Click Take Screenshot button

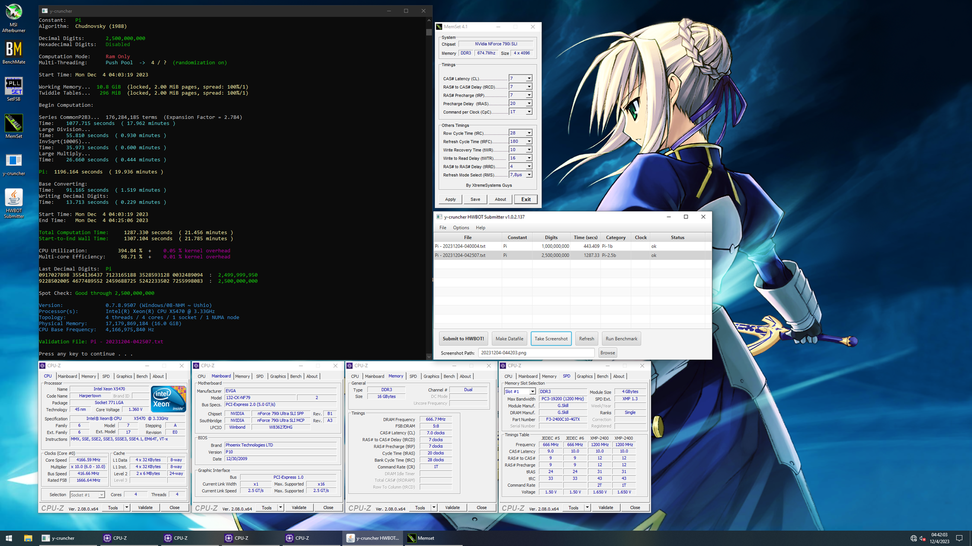(x=551, y=339)
